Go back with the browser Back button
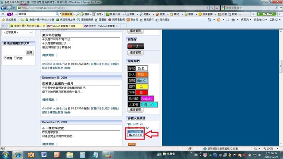 tap(3, 8)
